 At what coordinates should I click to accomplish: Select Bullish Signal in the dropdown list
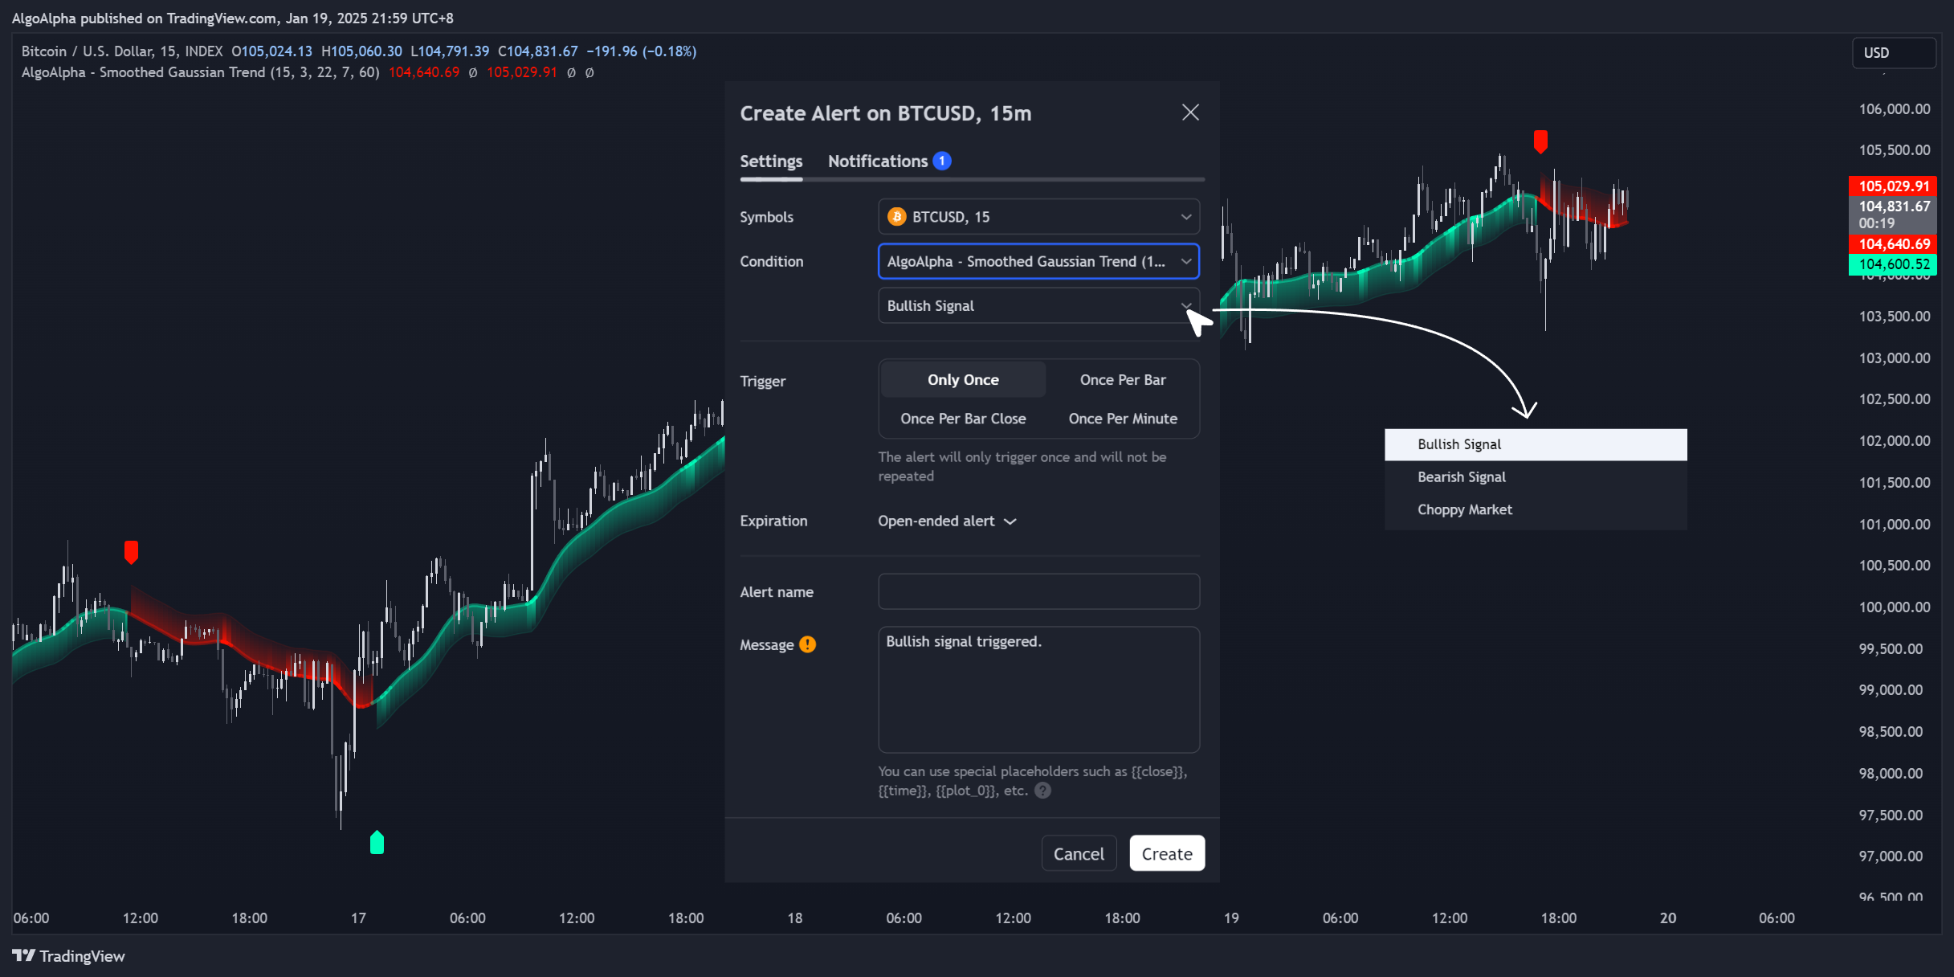(x=1536, y=444)
